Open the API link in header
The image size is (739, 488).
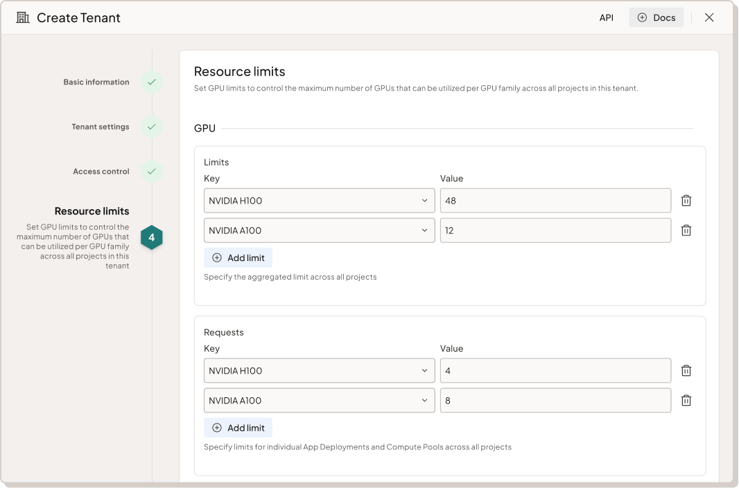pos(606,18)
